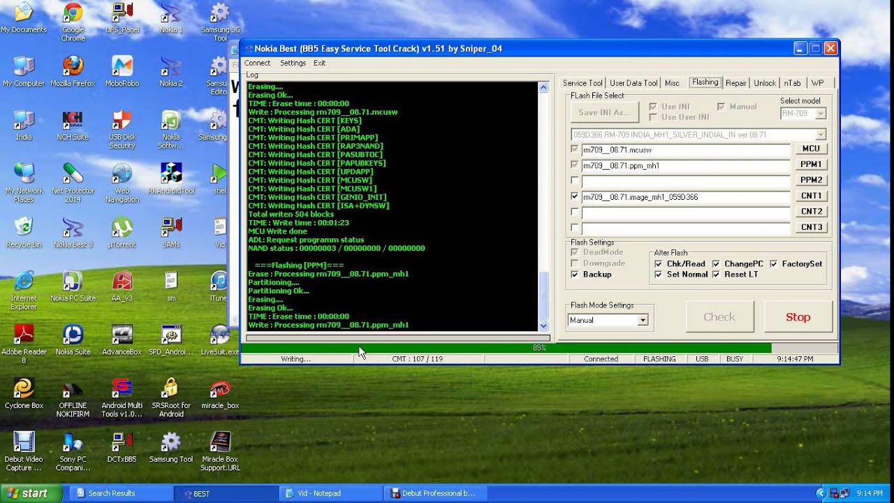Open the Web Navigation desktop icon
The height and width of the screenshot is (503, 894).
click(122, 183)
